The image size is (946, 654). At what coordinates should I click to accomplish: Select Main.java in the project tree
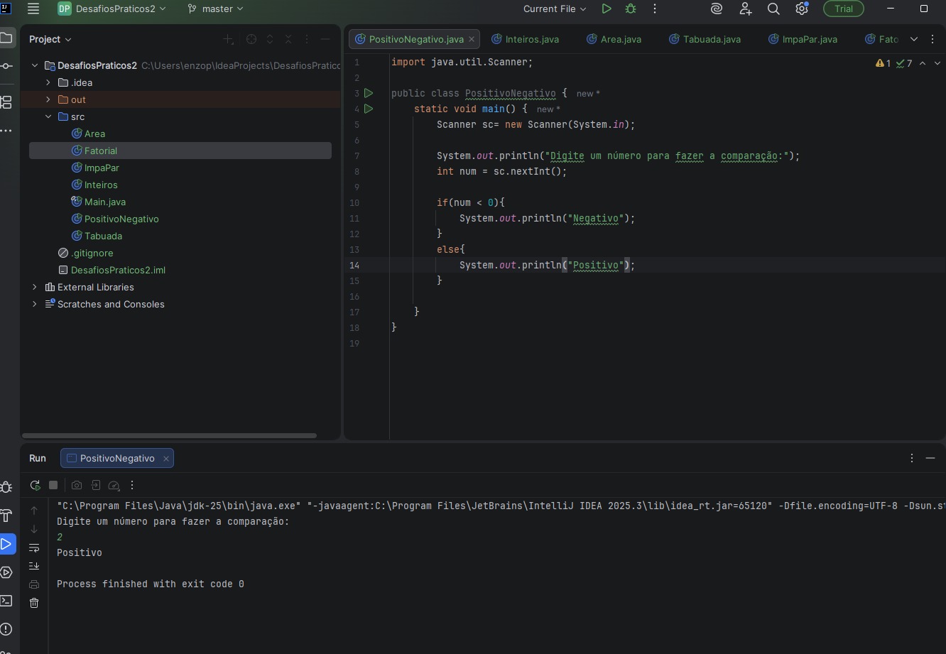tap(104, 202)
